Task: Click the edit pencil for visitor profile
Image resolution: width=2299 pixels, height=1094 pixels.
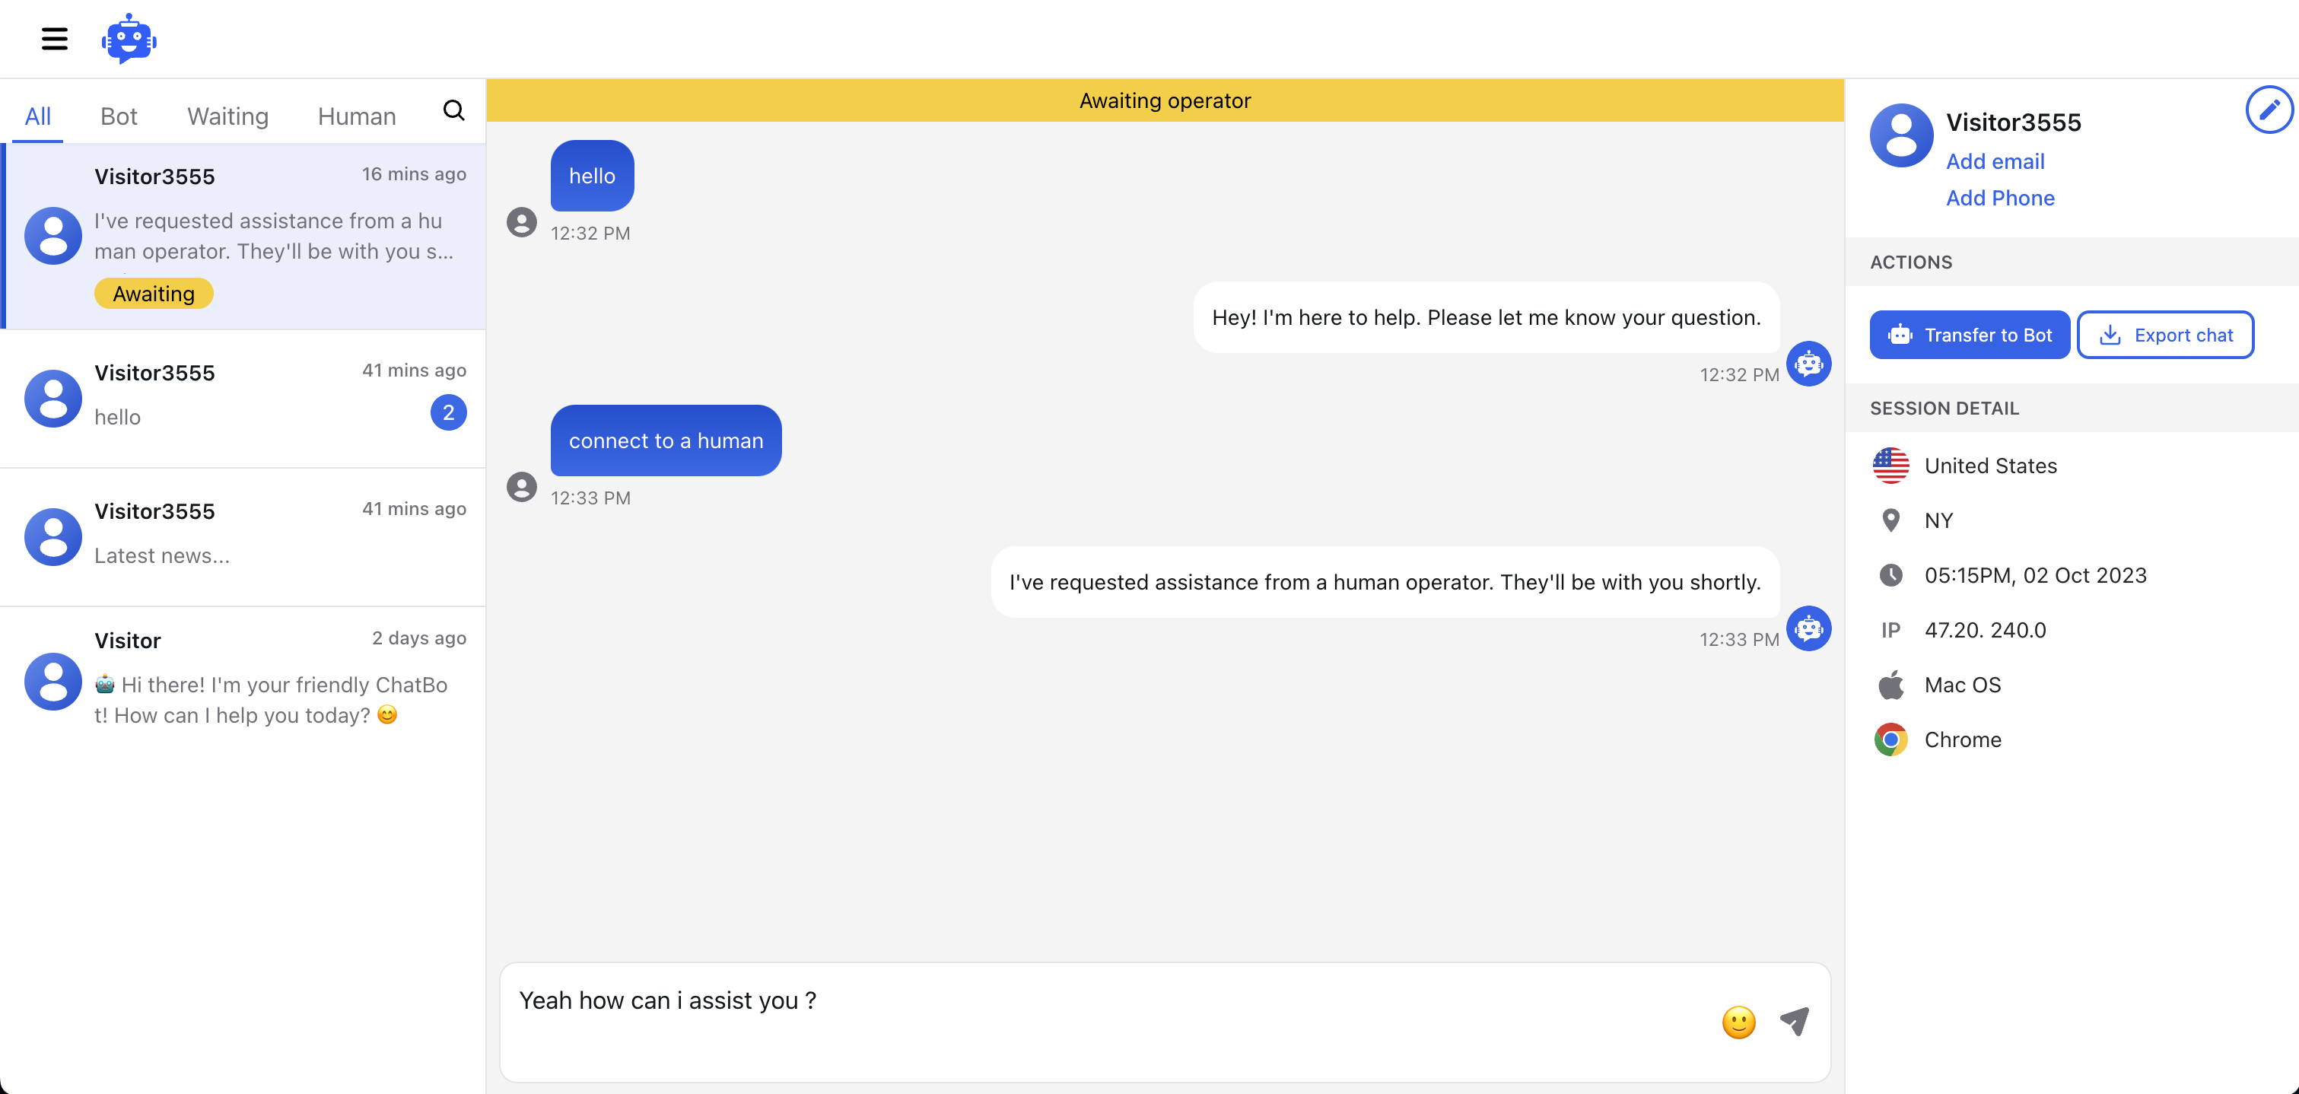Action: 2269,110
